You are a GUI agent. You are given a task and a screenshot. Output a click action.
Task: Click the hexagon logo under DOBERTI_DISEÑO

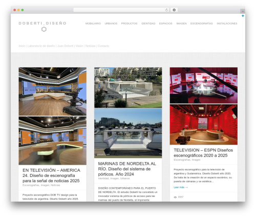44,29
